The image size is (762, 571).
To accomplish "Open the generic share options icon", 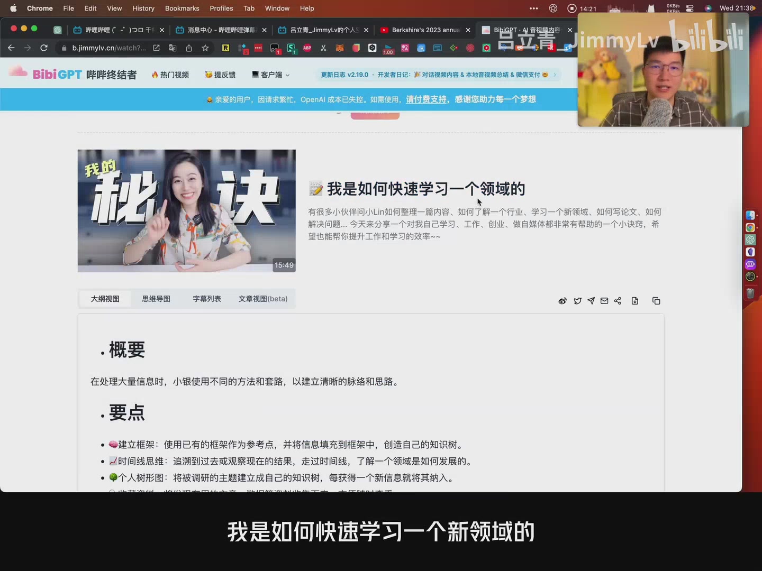I will (x=618, y=301).
